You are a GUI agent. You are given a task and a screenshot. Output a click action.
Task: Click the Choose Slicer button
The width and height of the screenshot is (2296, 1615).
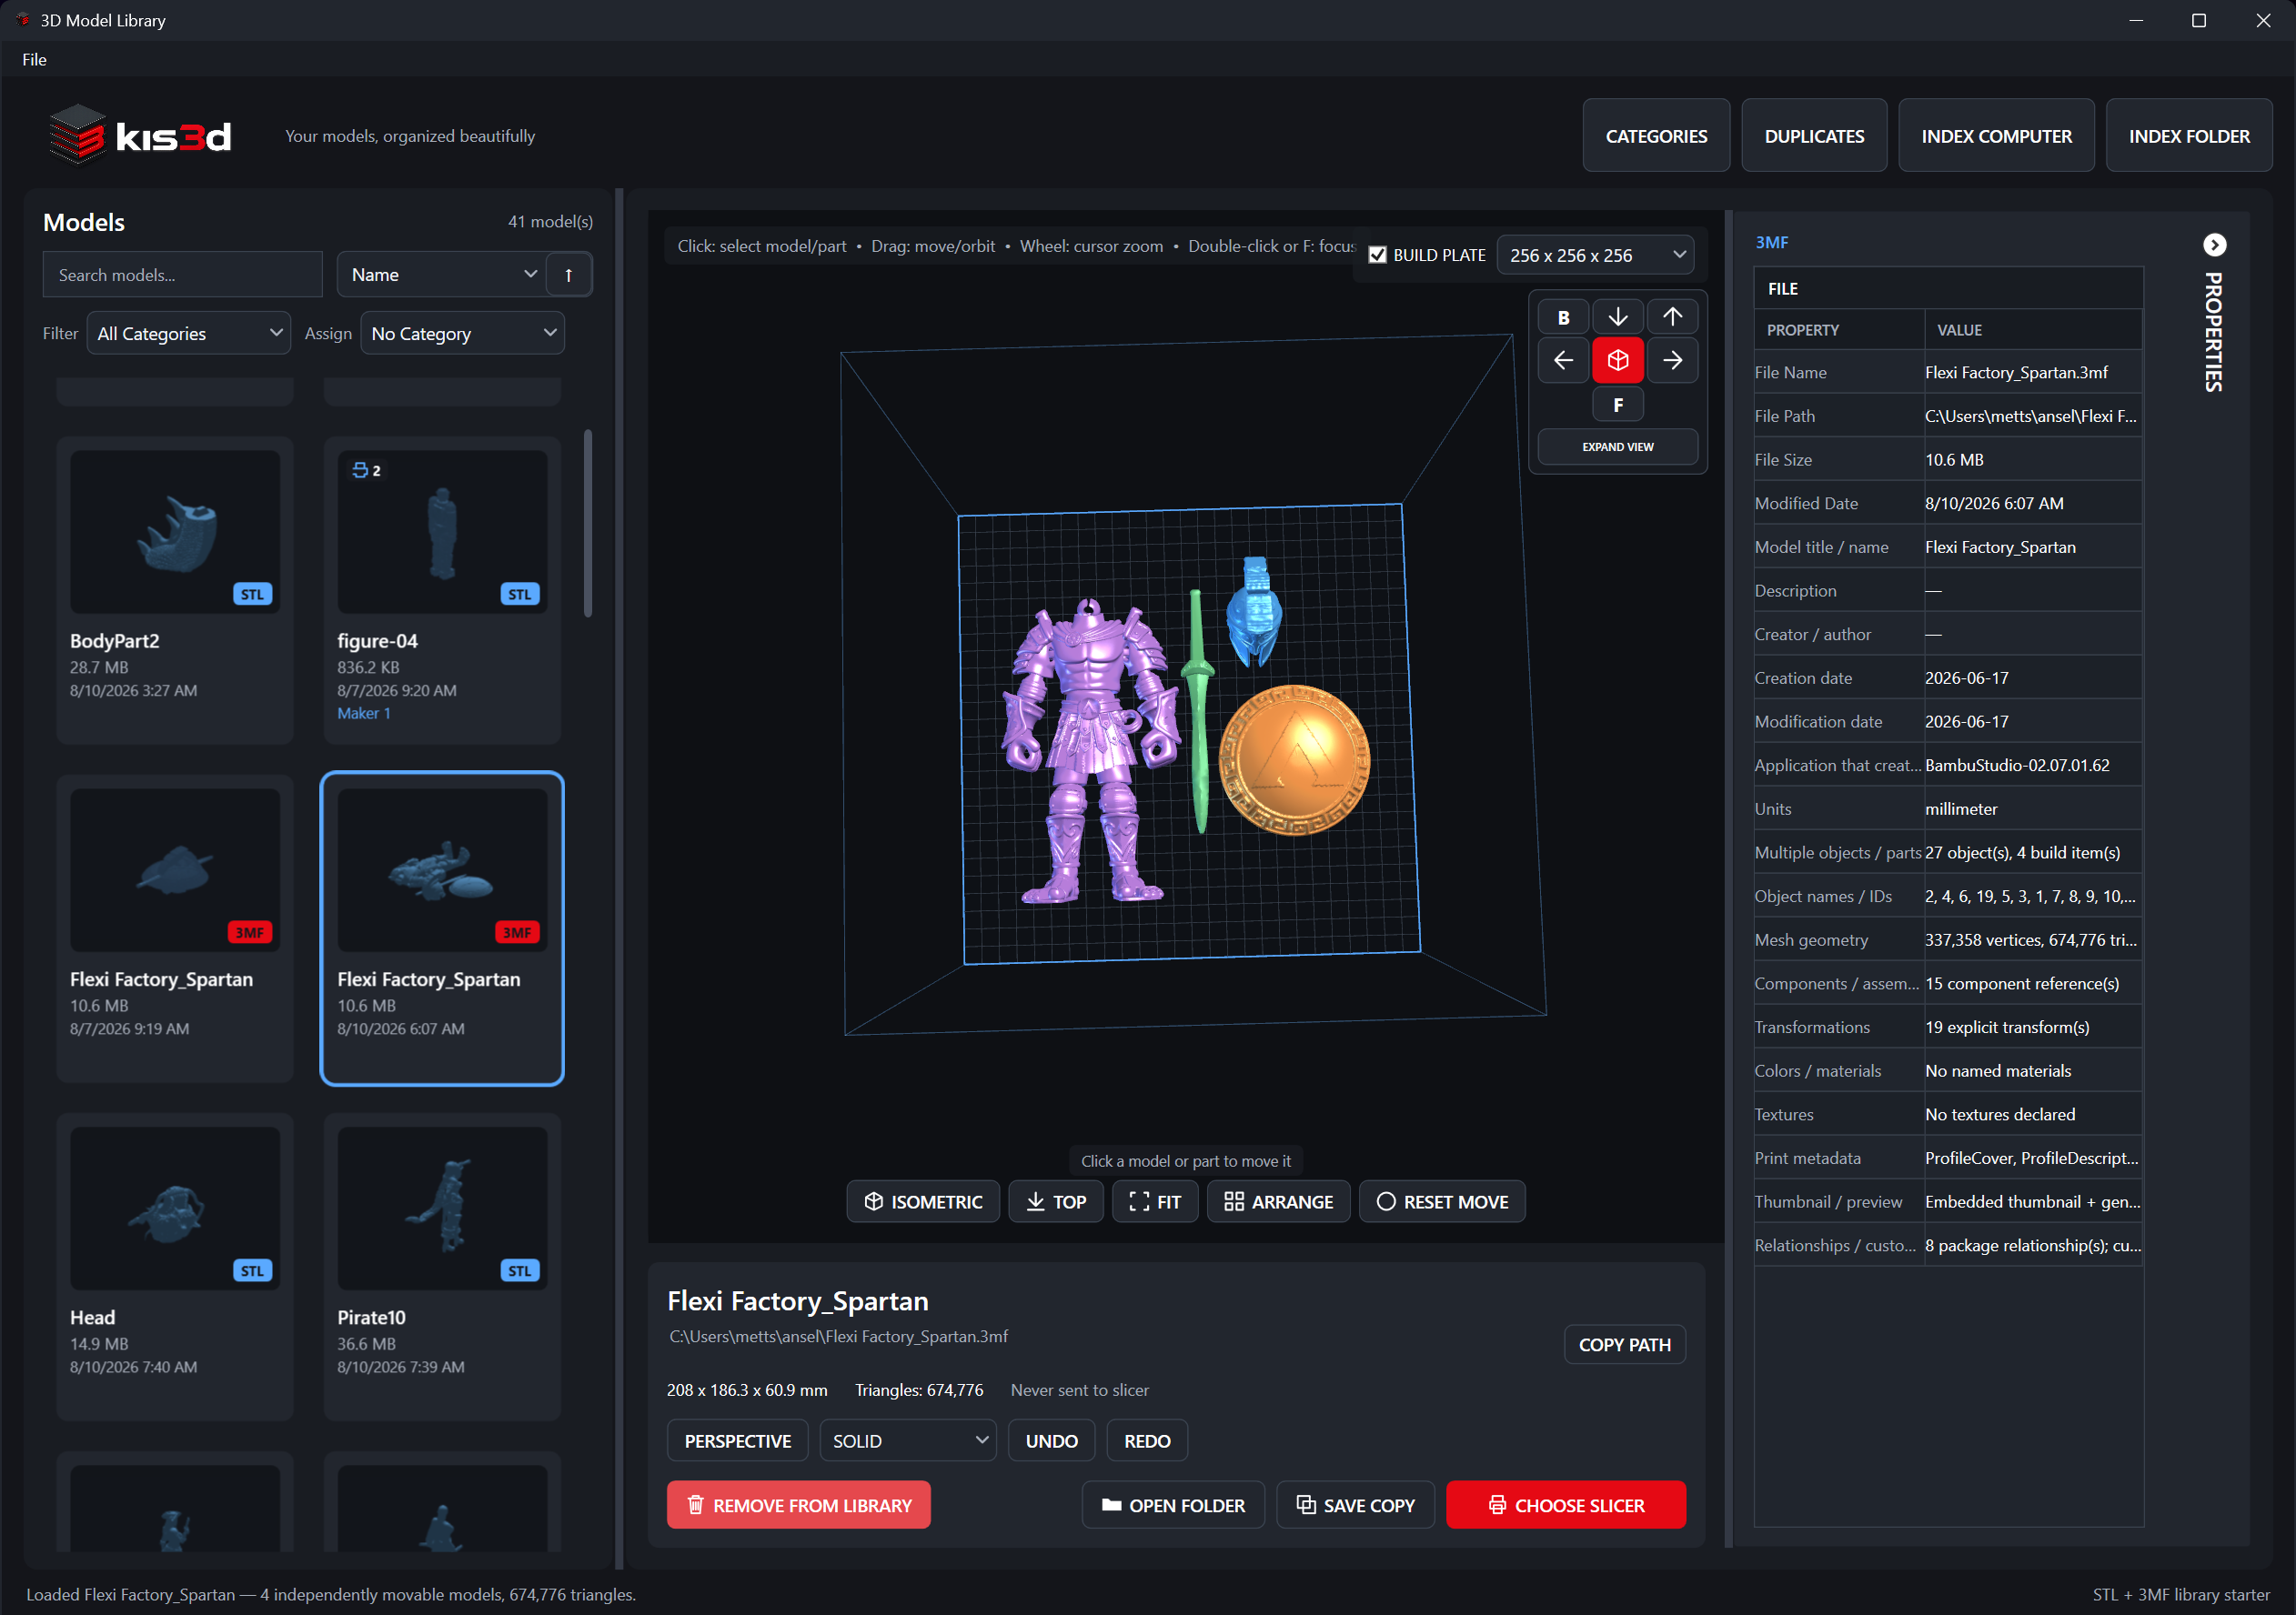point(1565,1504)
